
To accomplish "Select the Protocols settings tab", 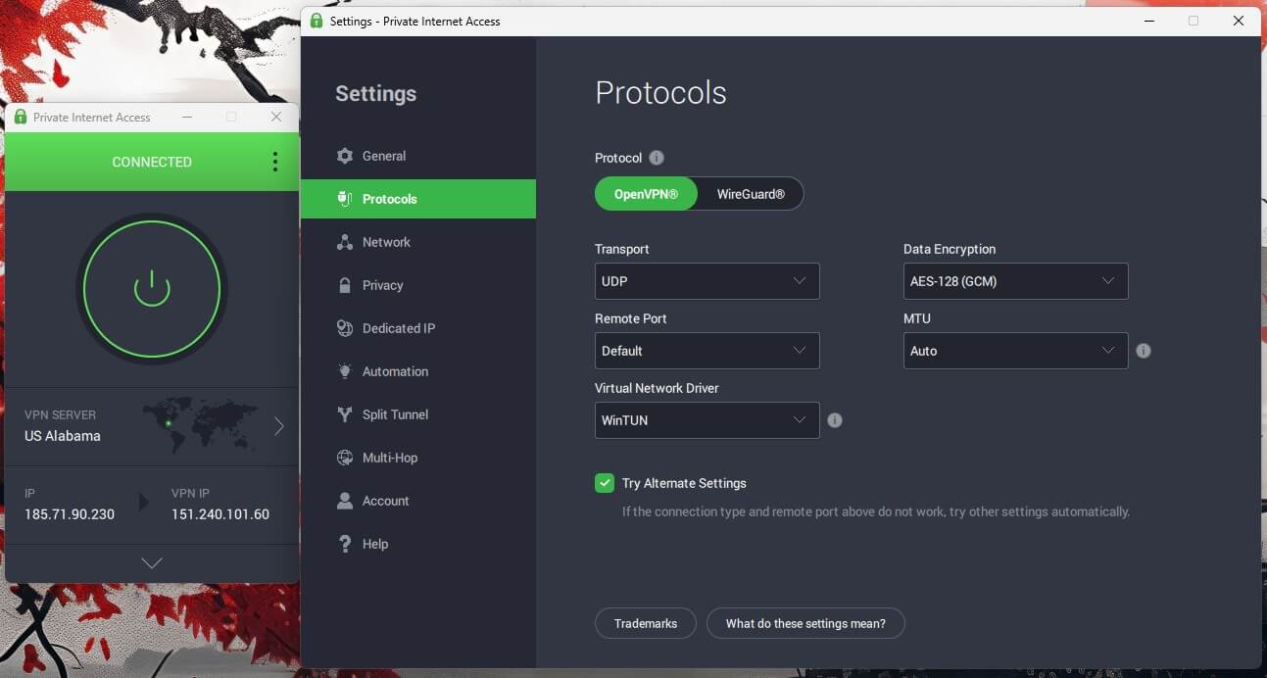I will (418, 199).
